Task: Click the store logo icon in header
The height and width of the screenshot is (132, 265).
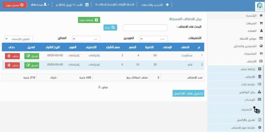Action: tap(259, 7)
